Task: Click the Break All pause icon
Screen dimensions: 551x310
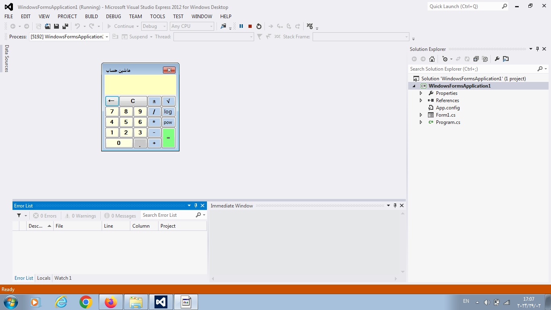Action: pos(241,26)
